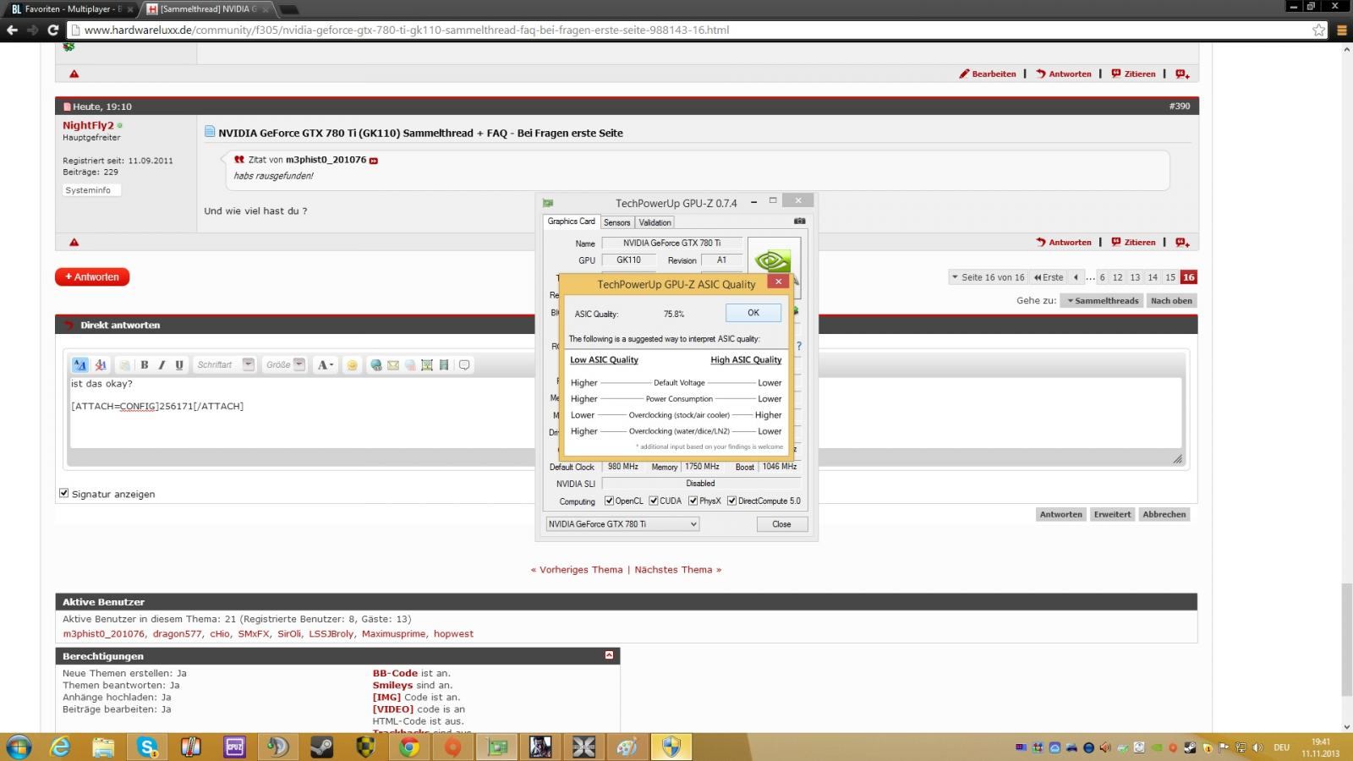Toggle the DirectCompute 5.0 checkbox

732,501
